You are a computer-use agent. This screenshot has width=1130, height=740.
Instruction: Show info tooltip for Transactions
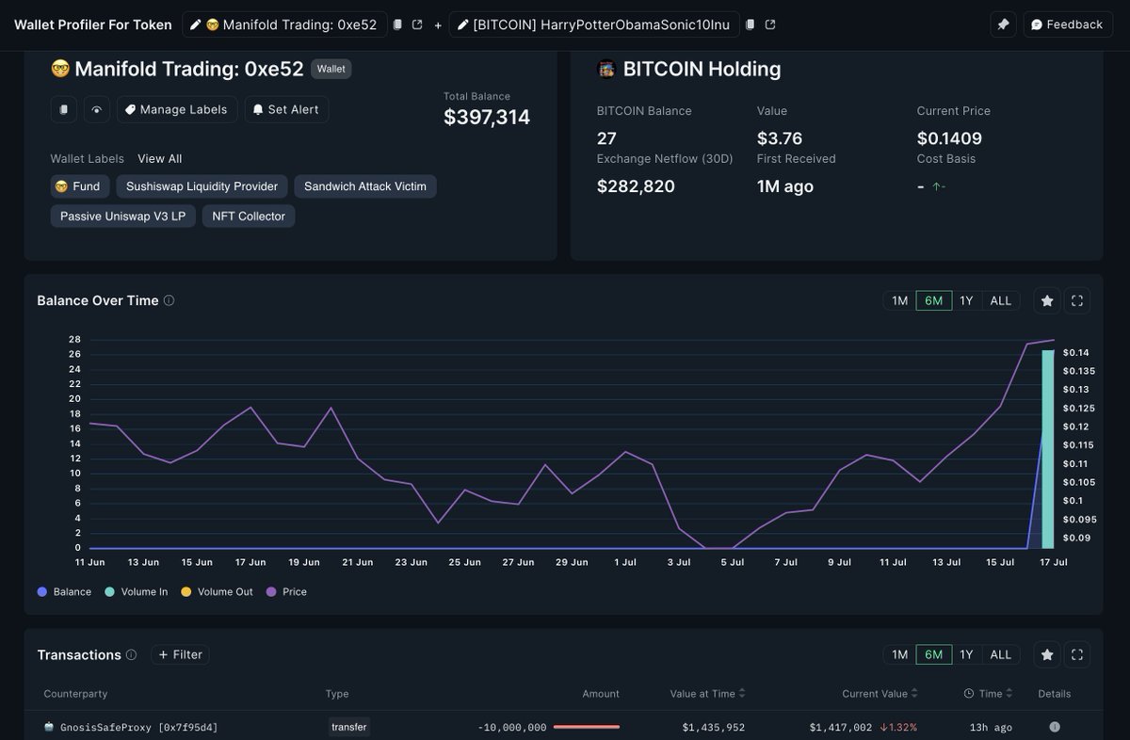point(132,655)
